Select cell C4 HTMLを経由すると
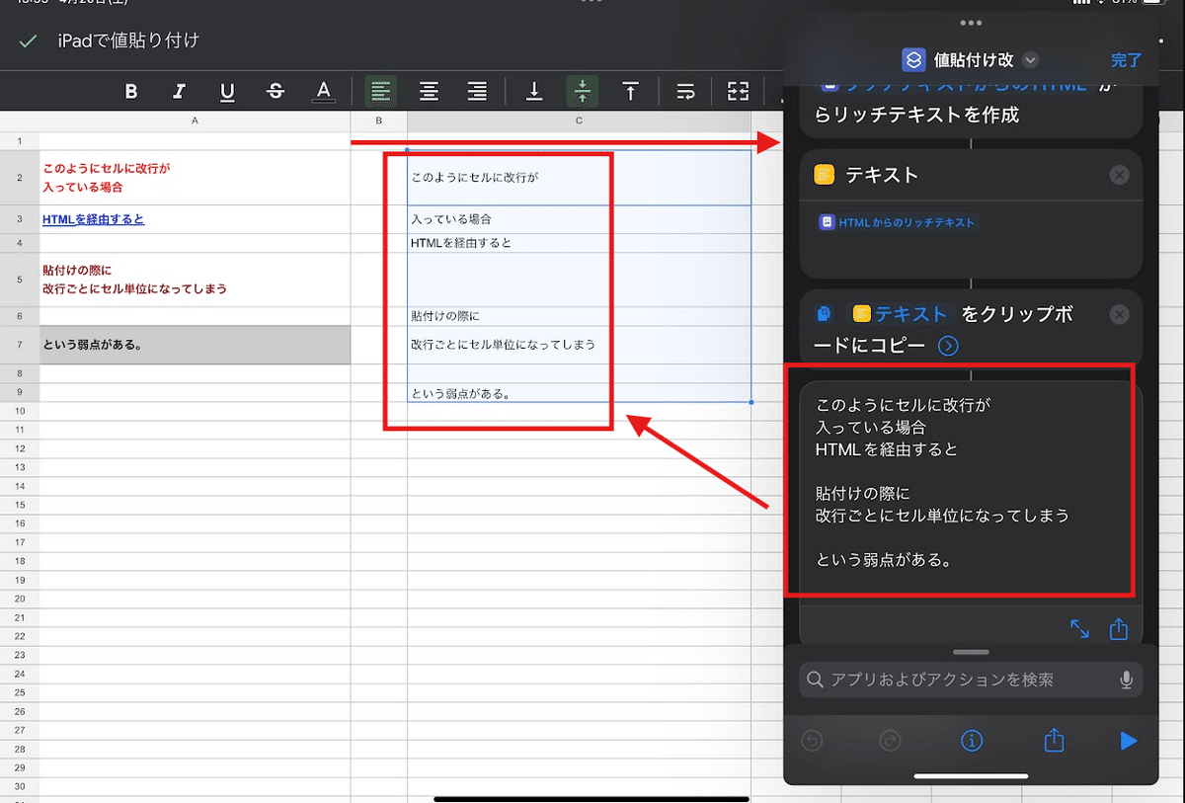Image resolution: width=1185 pixels, height=803 pixels. [579, 243]
